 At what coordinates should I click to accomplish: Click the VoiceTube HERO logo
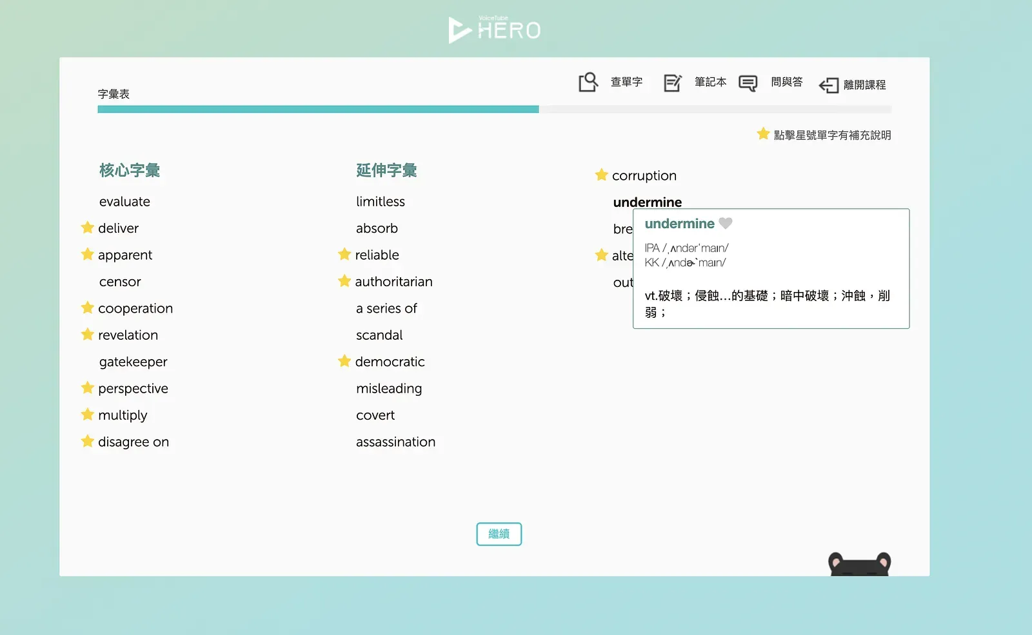coord(495,29)
